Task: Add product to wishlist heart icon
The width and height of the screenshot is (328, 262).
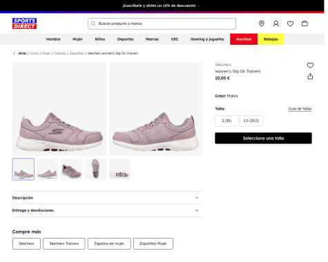Action: pyautogui.click(x=310, y=65)
